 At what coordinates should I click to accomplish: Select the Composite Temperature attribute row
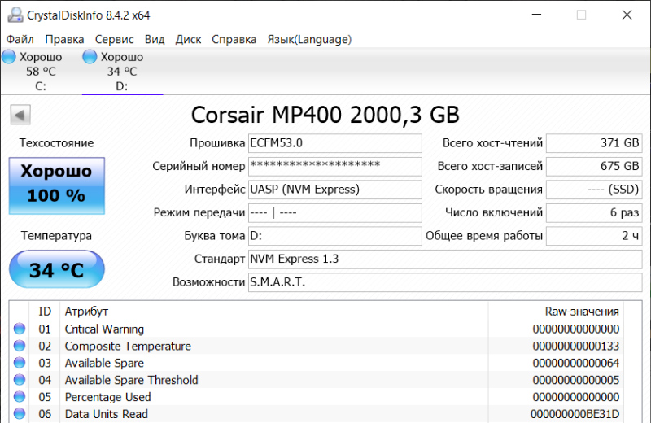tap(317, 346)
